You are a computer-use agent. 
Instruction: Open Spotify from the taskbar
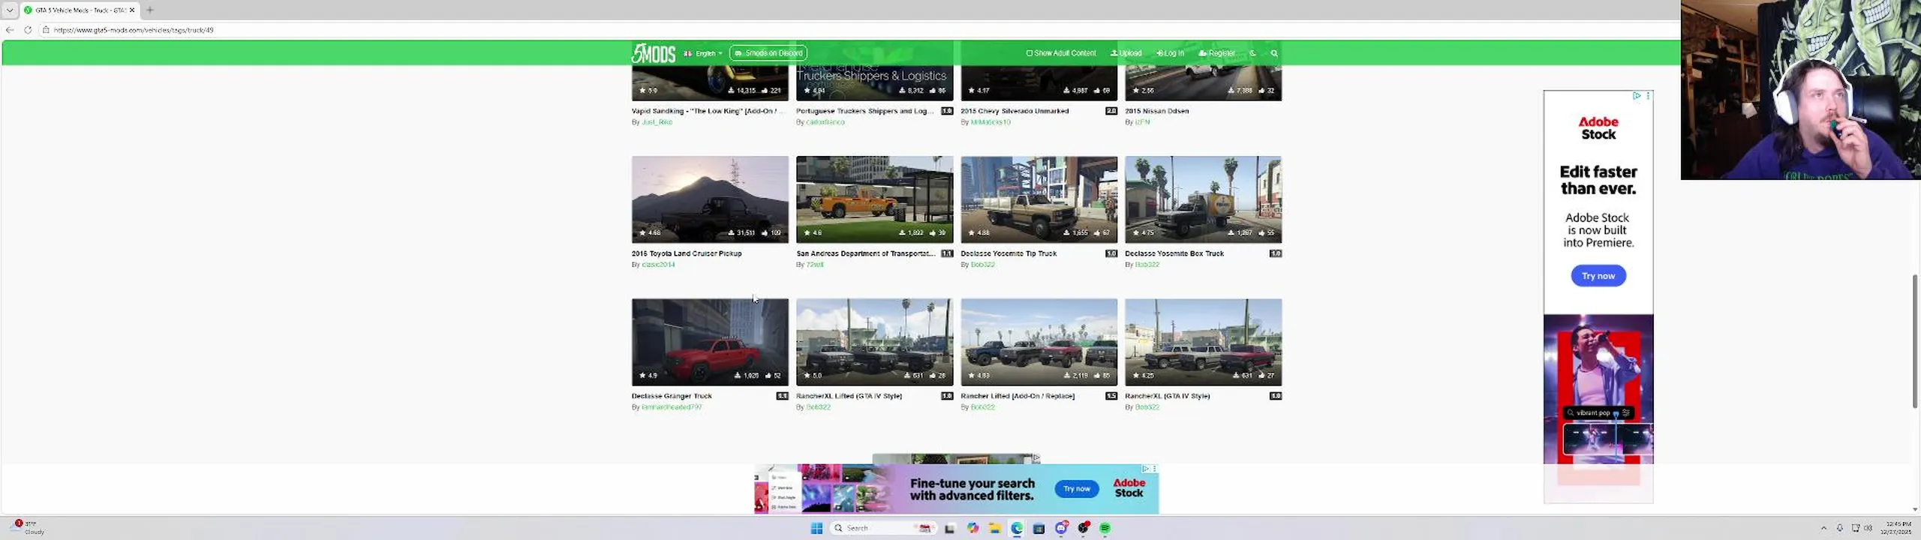pos(1105,528)
